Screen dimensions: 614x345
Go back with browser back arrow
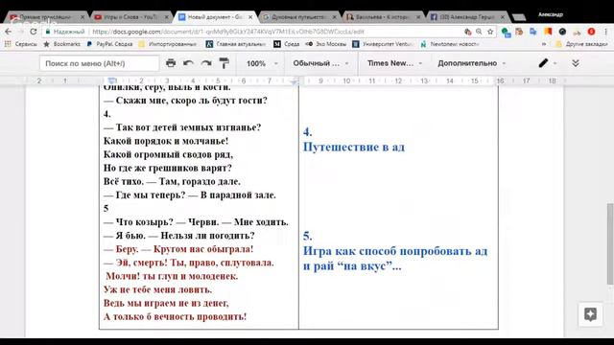[9, 32]
